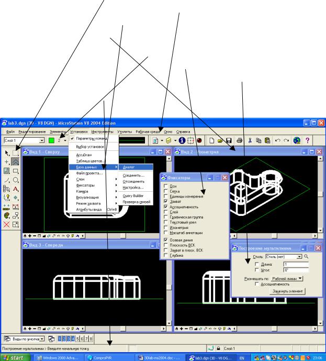Select the Place Fence tool
Image resolution: width=326 pixels, height=361 pixels.
coord(15,153)
